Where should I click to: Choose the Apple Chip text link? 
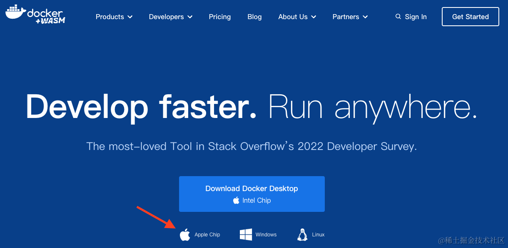click(207, 235)
